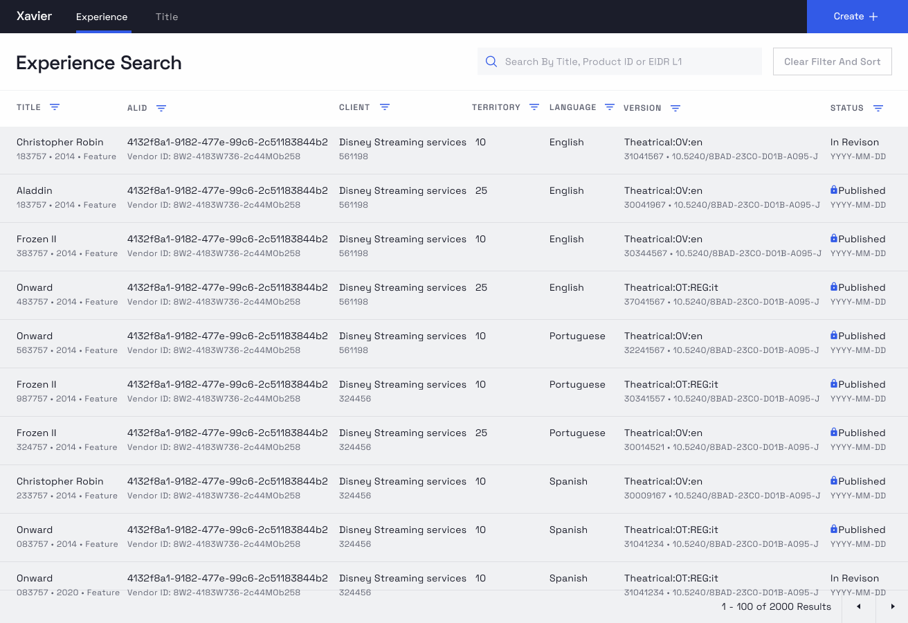Click the lock icon on Onward 083757 2014 row

[x=834, y=529]
